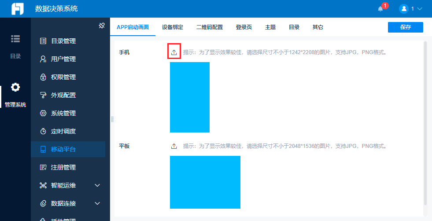432x221 pixels.
Task: Click the sidebar collapse handle
Action: pos(112,119)
